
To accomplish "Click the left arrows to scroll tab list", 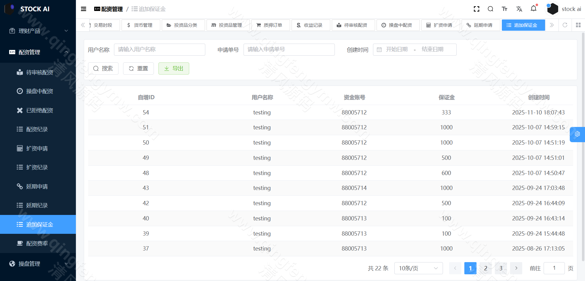I will (83, 25).
